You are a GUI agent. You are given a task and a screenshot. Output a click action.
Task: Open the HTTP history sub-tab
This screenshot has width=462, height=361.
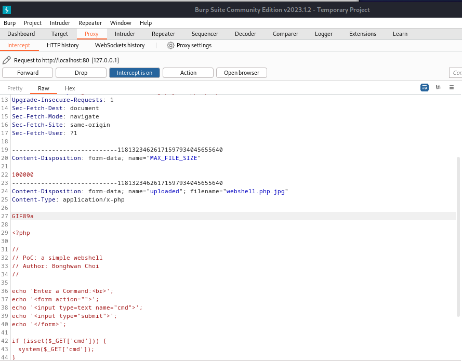[62, 45]
